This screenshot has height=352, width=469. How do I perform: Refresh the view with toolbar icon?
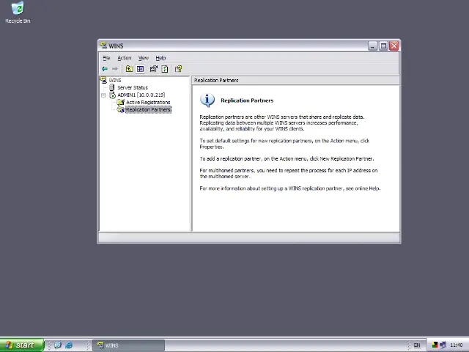tap(164, 69)
